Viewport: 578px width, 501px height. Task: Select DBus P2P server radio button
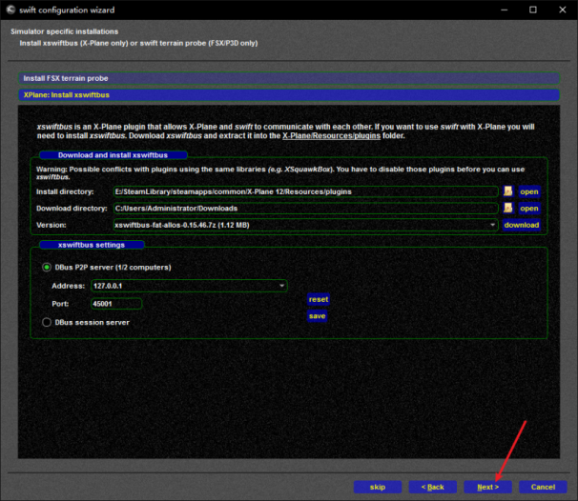point(47,268)
